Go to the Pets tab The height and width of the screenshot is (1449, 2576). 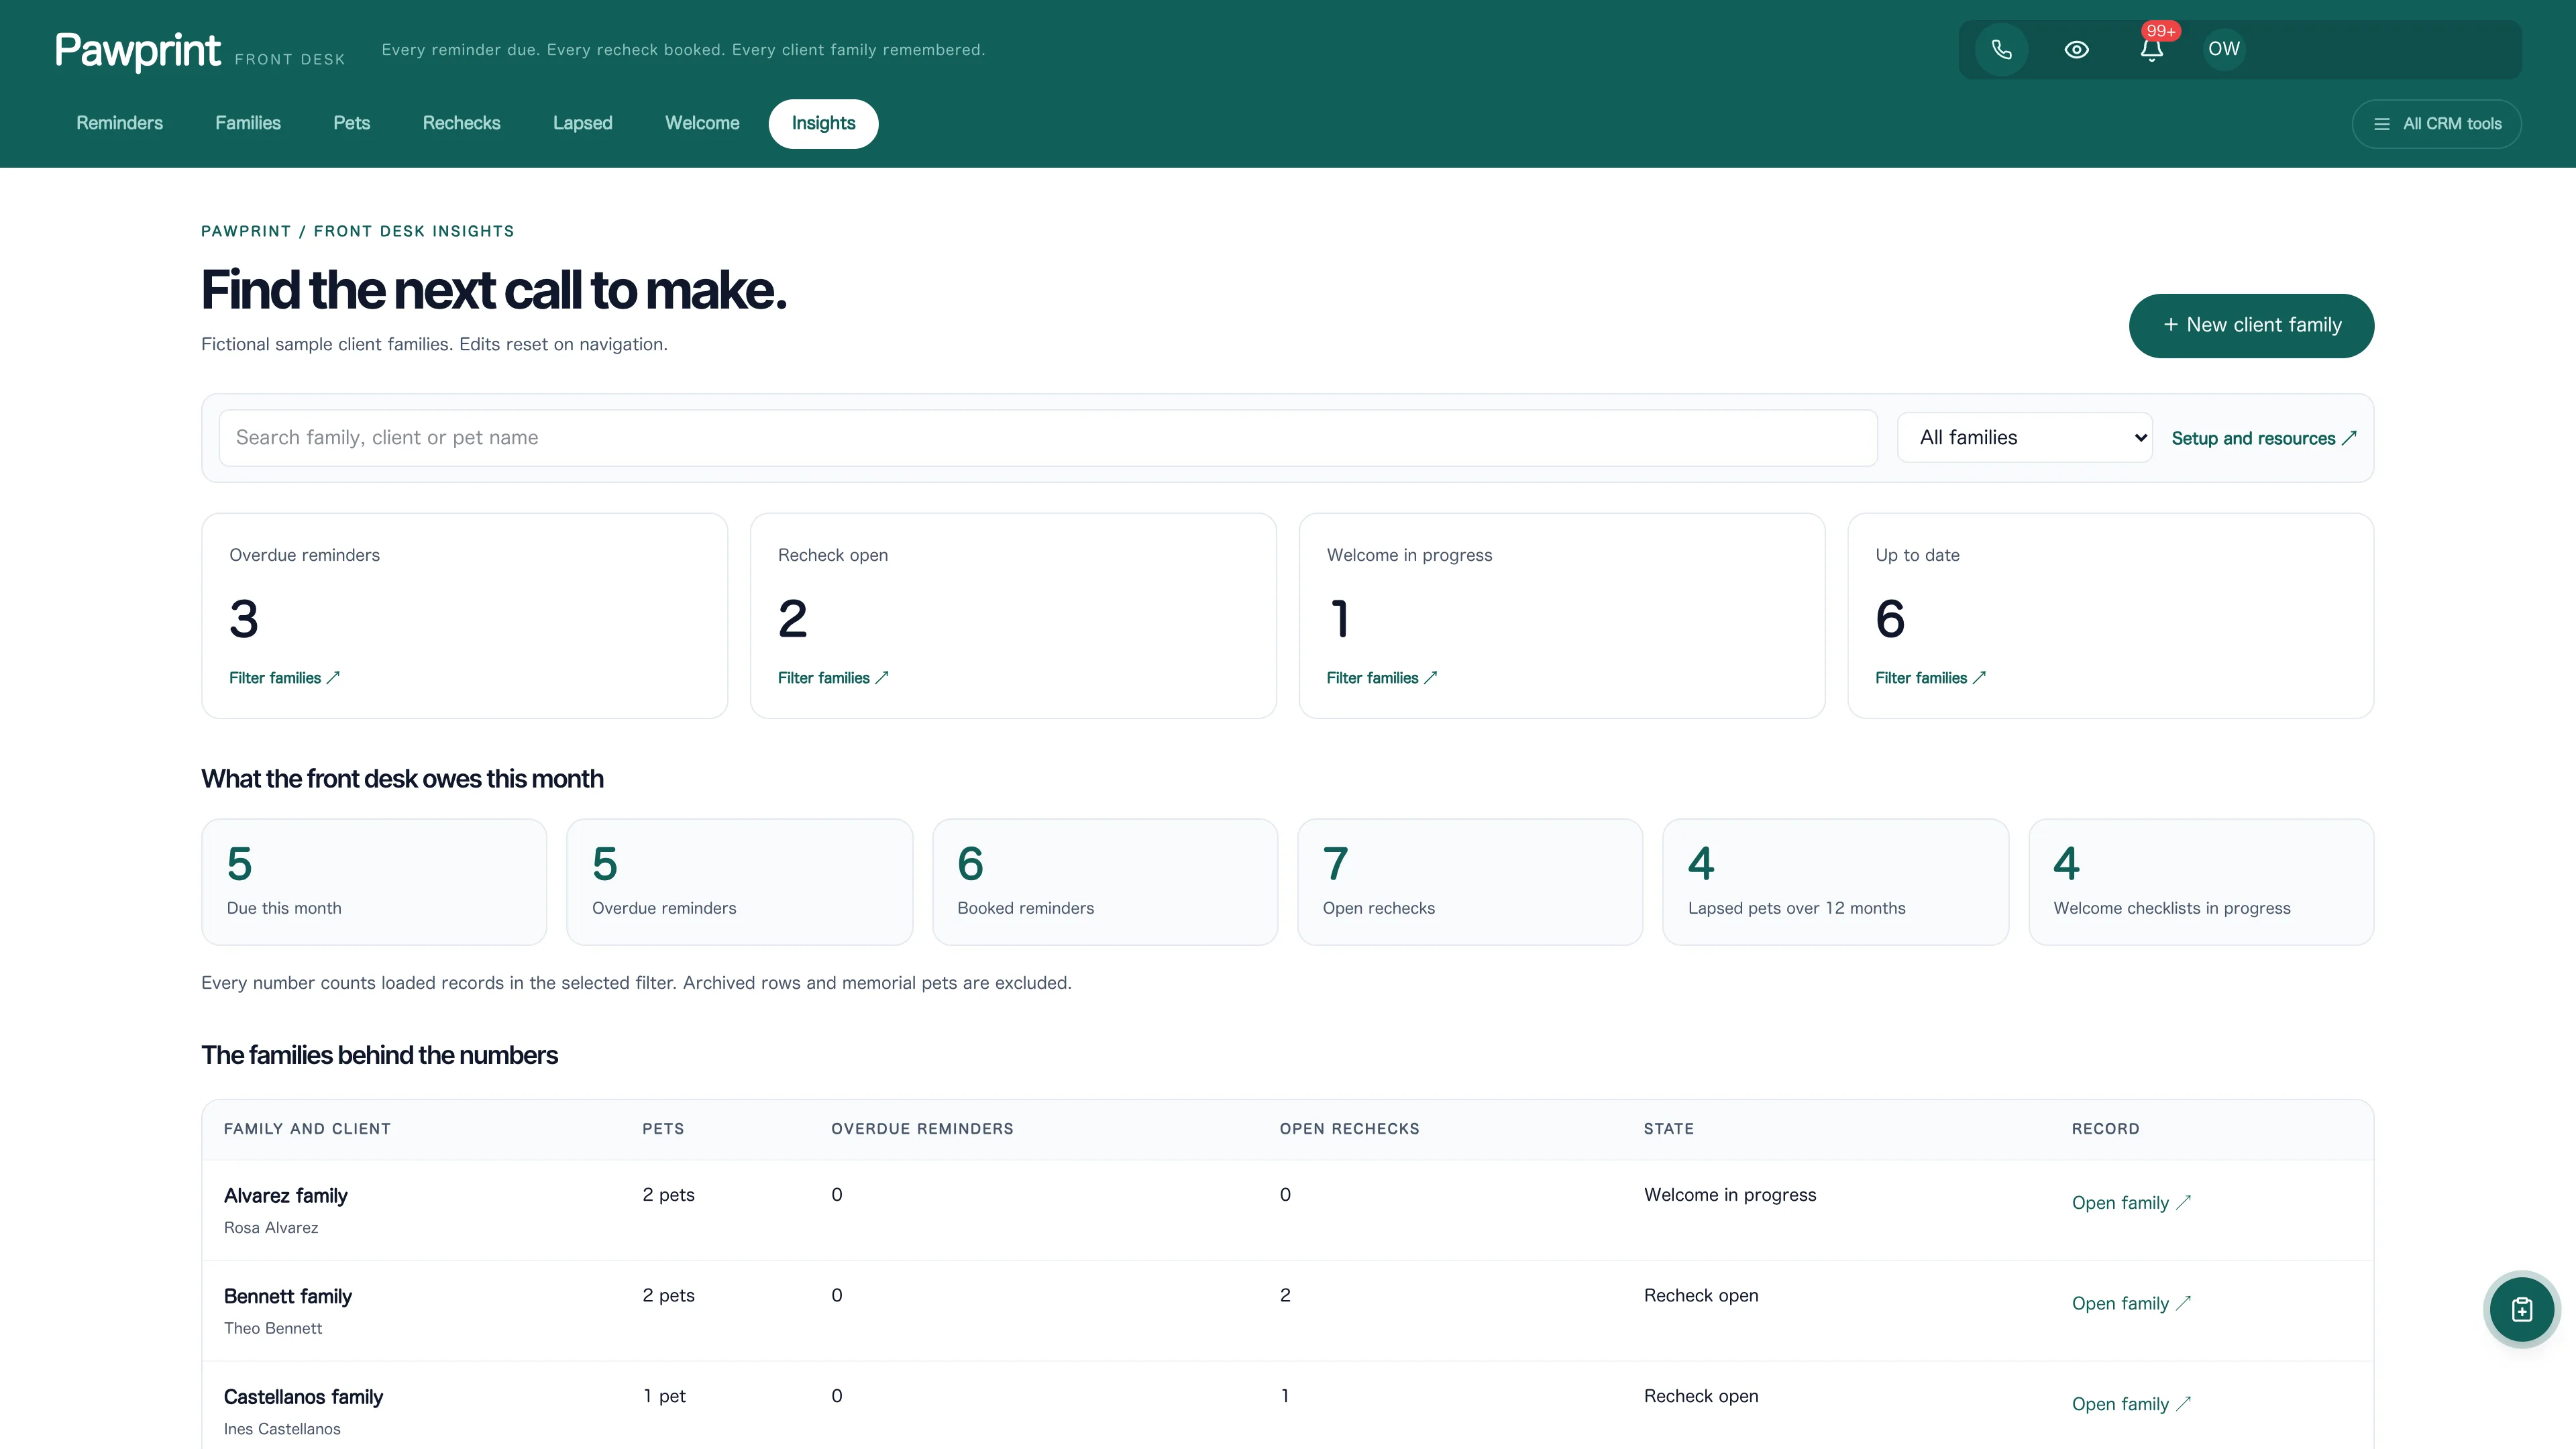point(352,123)
